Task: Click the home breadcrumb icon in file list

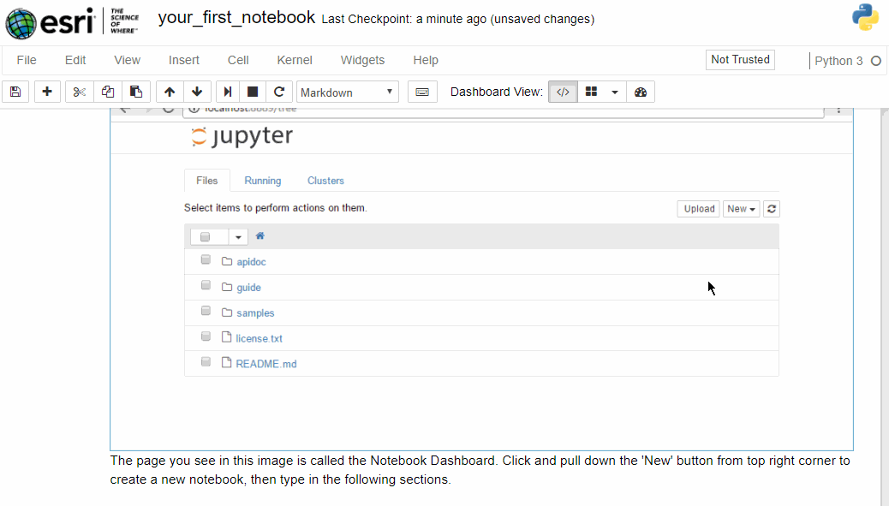Action: pos(260,235)
